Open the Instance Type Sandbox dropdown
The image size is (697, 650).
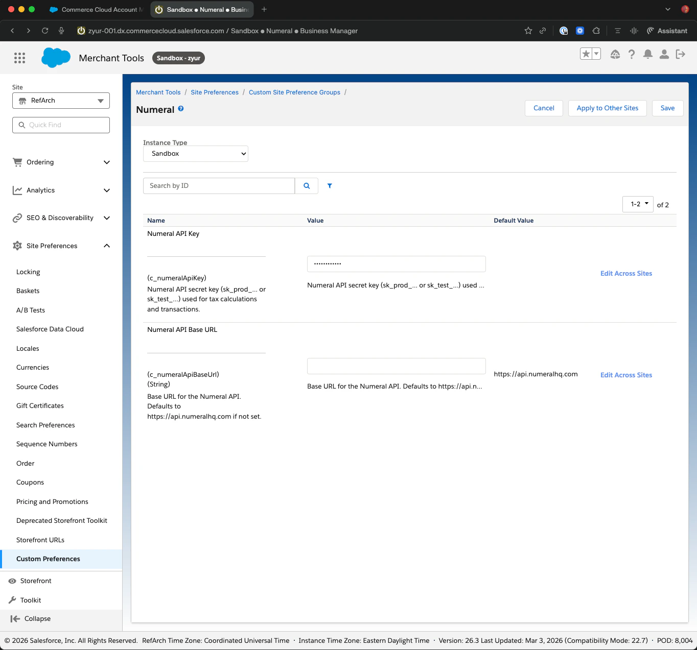[196, 154]
